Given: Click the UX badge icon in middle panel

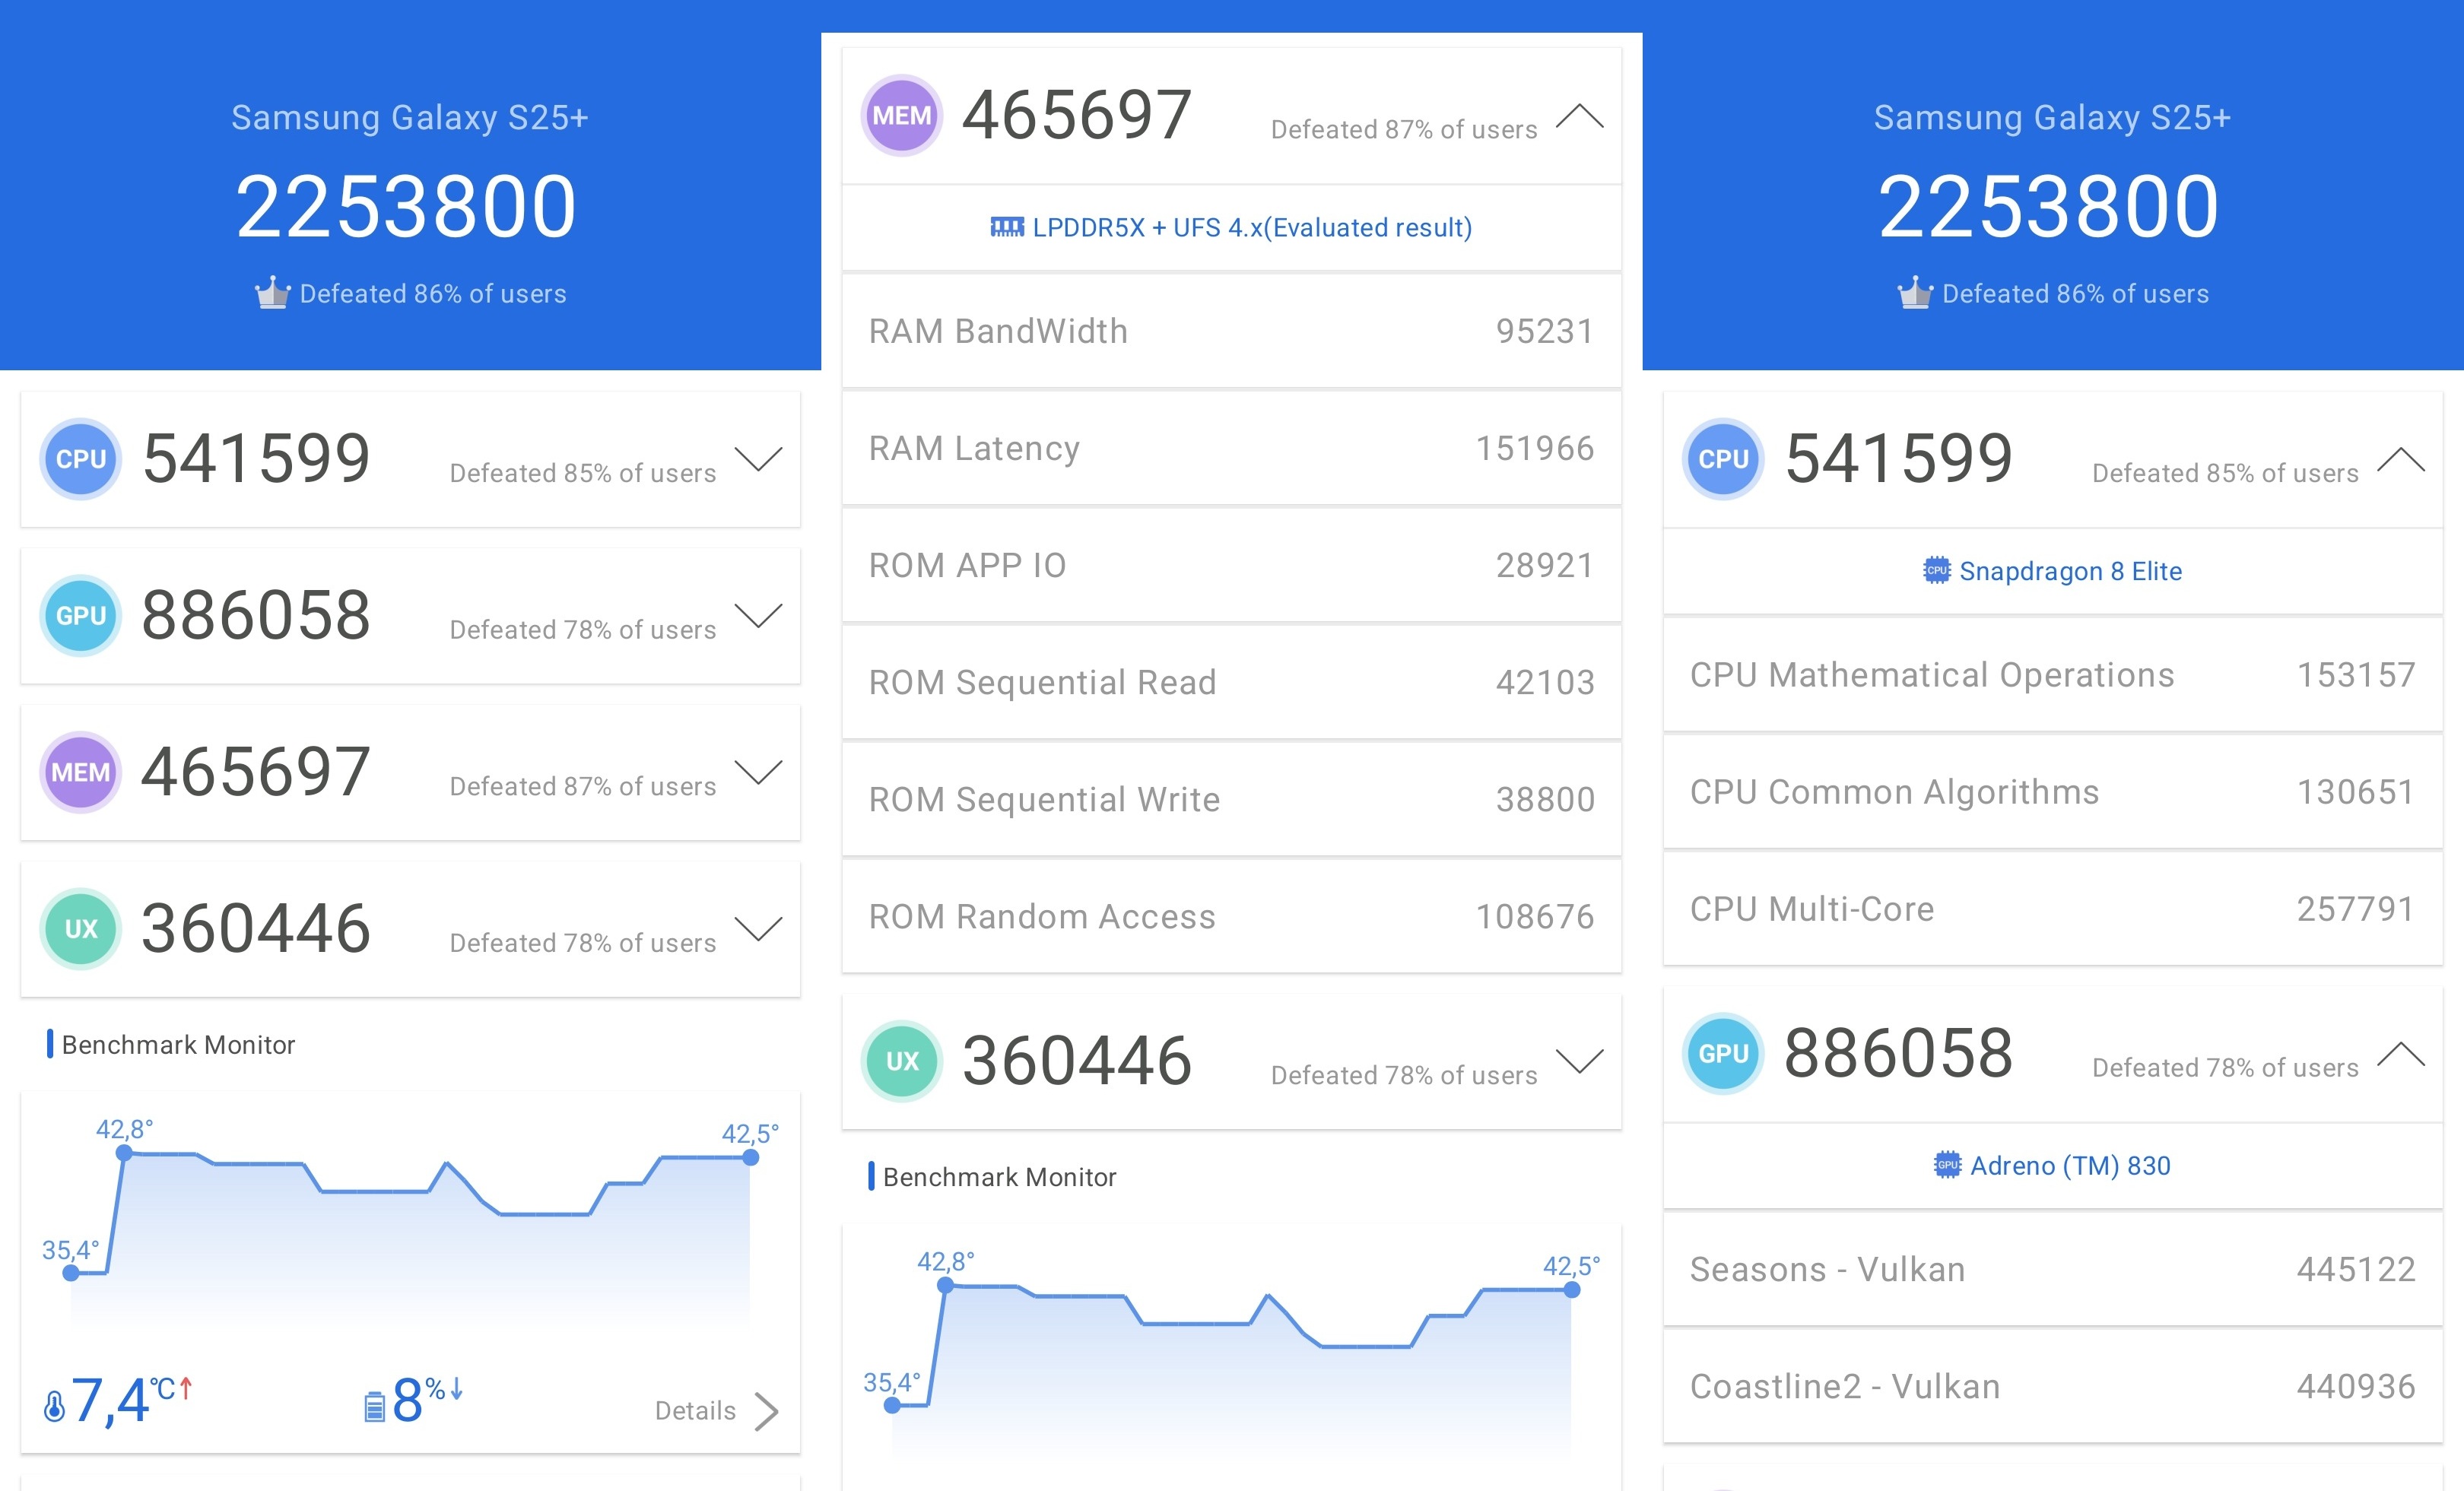Looking at the screenshot, I should pos(902,1061).
